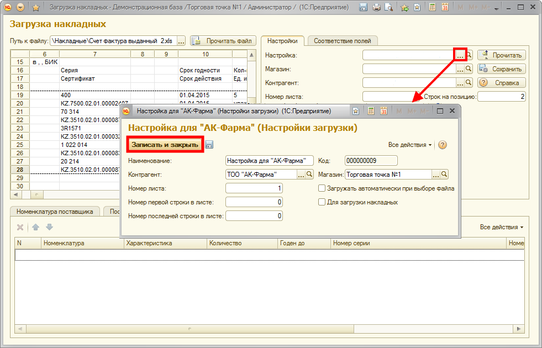Open Магазин selection list in the dialog
Viewport: 542px width, 348px height.
click(436, 175)
